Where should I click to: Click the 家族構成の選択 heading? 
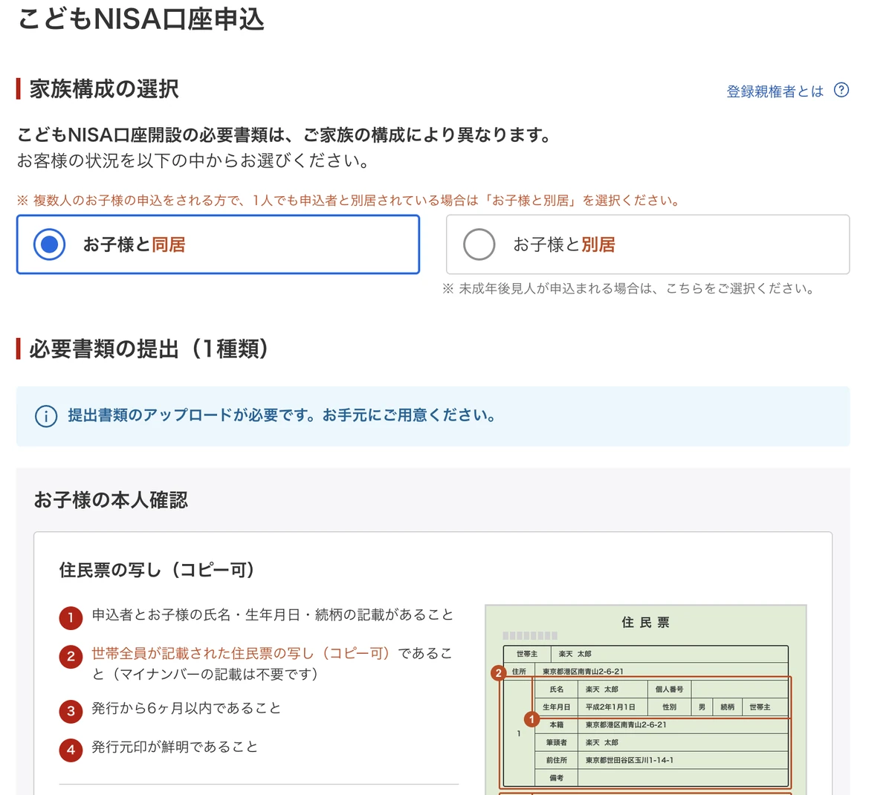104,89
